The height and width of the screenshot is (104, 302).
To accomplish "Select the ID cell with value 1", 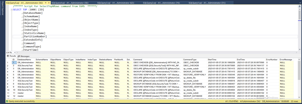I will 14,62.
